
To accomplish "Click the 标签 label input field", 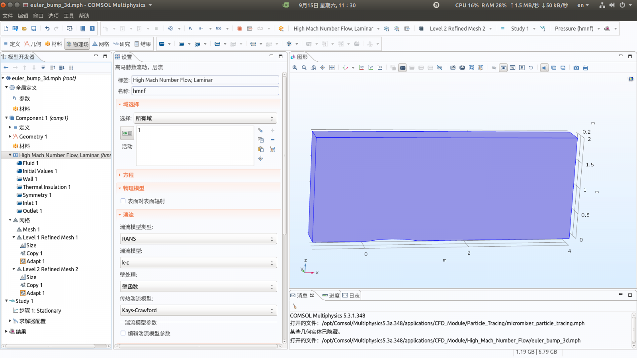I will click(205, 80).
